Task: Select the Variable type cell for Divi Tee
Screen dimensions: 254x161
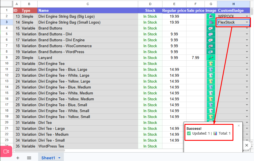Action: (x=29, y=123)
